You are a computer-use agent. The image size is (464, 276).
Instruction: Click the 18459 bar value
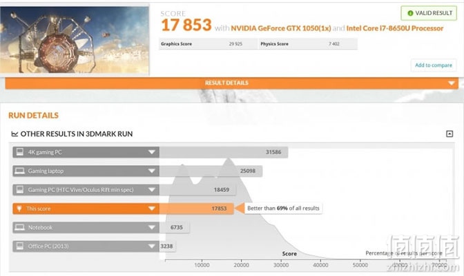coord(222,190)
